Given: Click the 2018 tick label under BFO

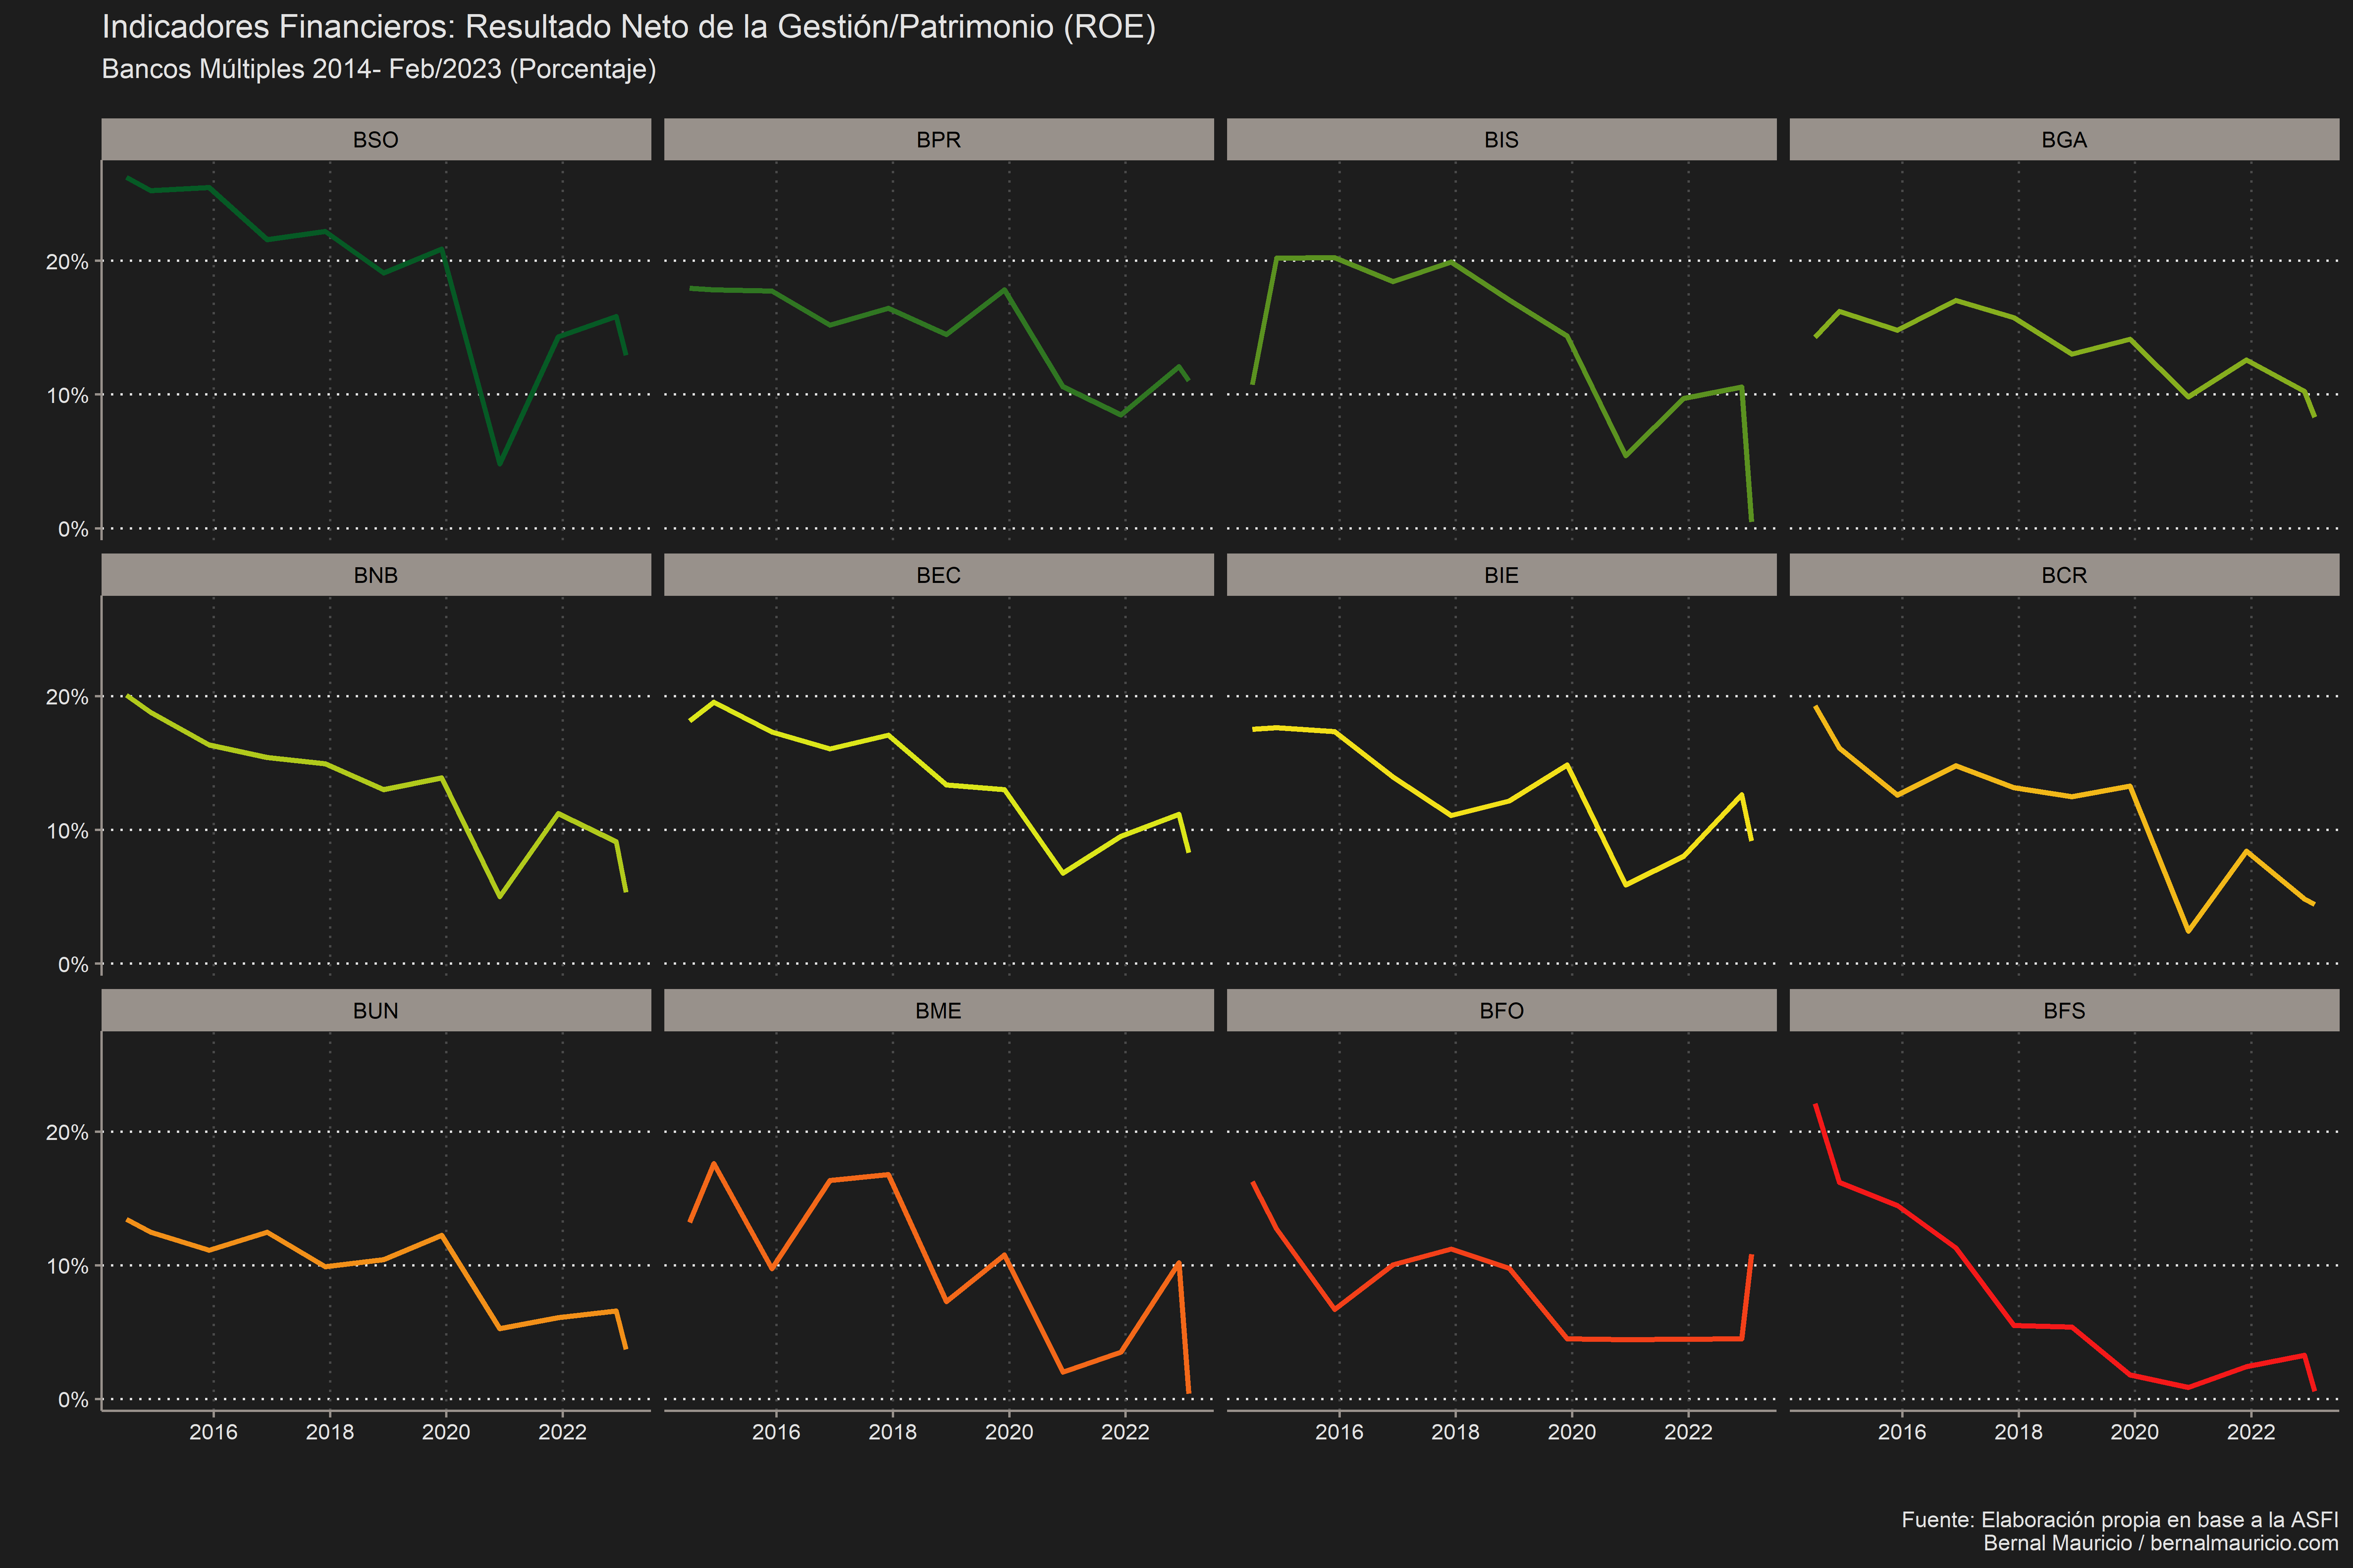Looking at the screenshot, I should click(1456, 1432).
